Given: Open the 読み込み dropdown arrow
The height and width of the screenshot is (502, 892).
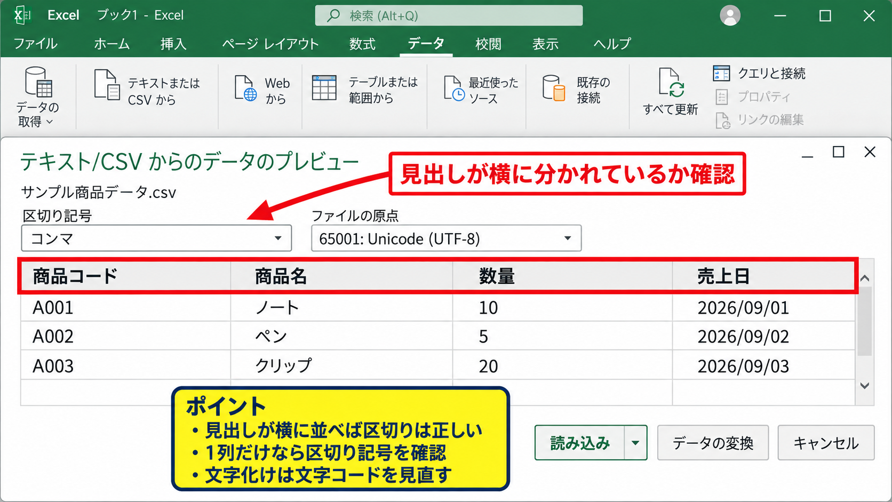Looking at the screenshot, I should click(x=635, y=443).
